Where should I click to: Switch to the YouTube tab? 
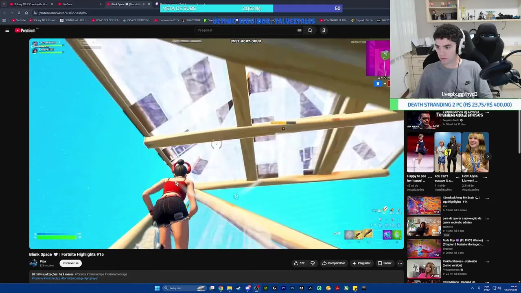point(79,4)
